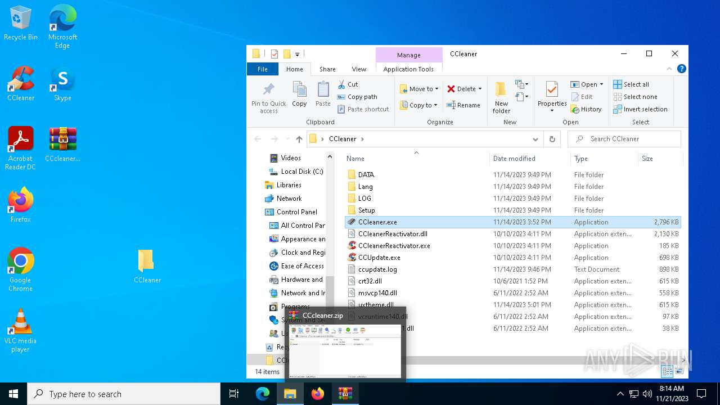This screenshot has height=405, width=720.
Task: Open file History
Action: click(x=586, y=109)
